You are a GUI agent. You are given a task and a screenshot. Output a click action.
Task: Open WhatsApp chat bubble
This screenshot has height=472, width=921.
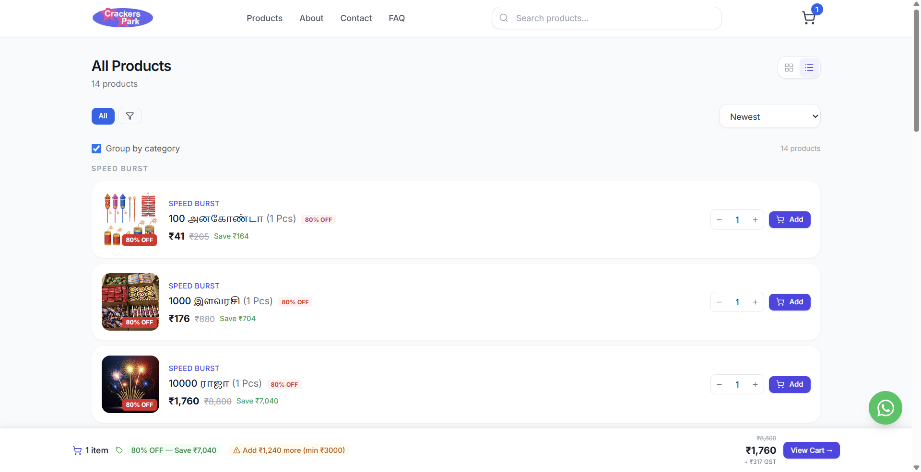click(885, 408)
